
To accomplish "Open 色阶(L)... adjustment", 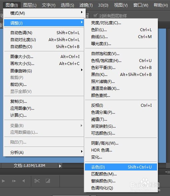I will tap(121, 30).
